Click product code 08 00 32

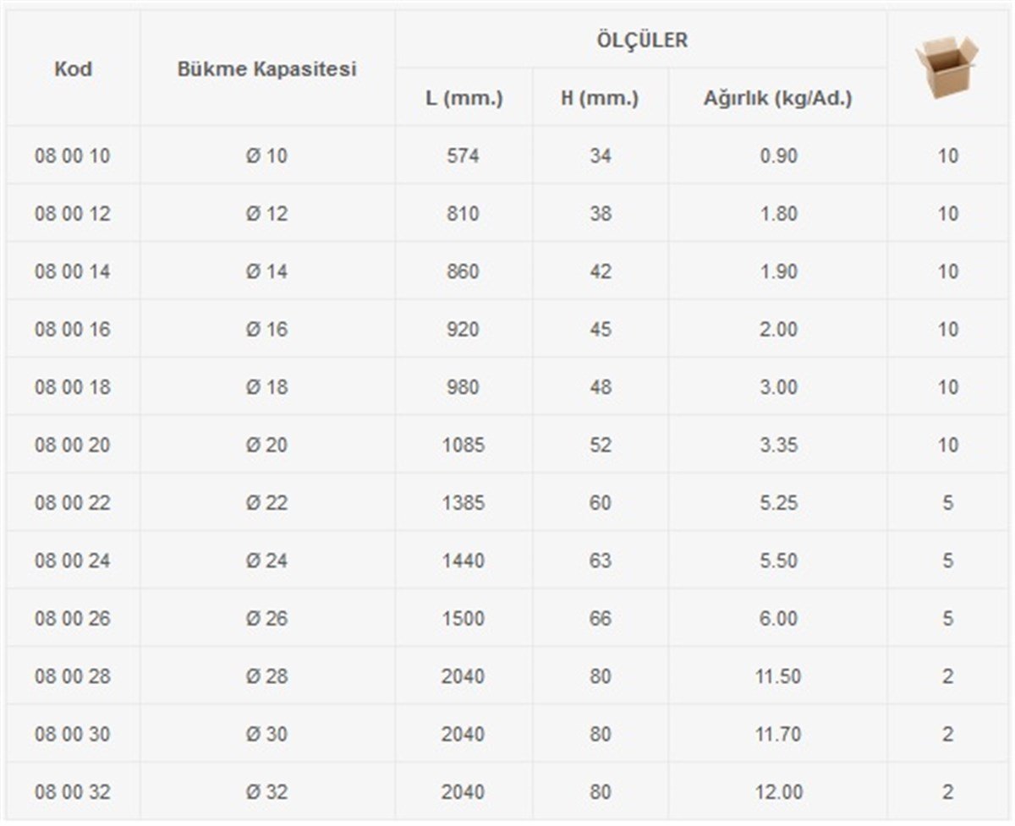[x=73, y=792]
